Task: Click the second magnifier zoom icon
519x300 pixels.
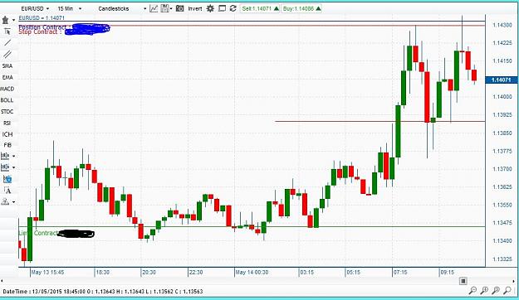Action: click(x=484, y=291)
